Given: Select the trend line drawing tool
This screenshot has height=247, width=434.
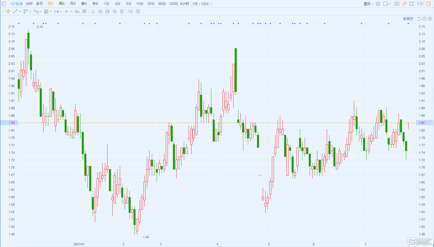Looking at the screenshot, I should [15, 11].
